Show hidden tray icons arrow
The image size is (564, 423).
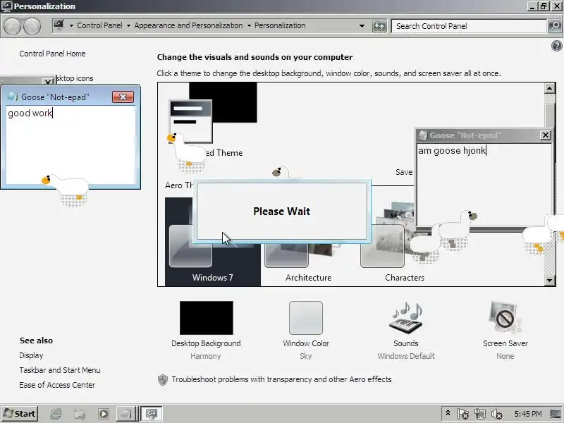pyautogui.click(x=448, y=413)
